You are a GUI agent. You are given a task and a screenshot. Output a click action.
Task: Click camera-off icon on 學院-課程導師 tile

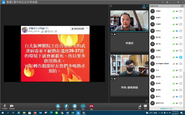115,79
